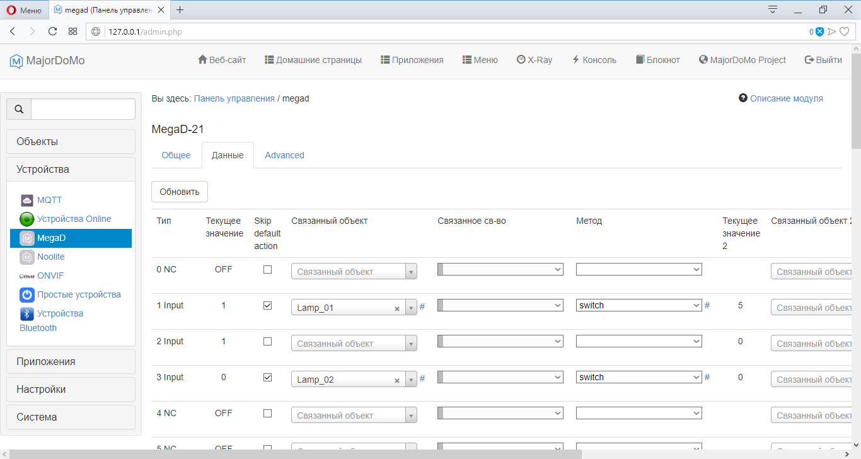Image resolution: width=861 pixels, height=459 pixels.
Task: Enable Skip default action for 0 NC
Action: (267, 270)
